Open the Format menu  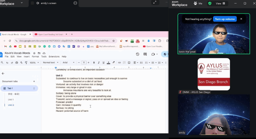click(x=35, y=57)
